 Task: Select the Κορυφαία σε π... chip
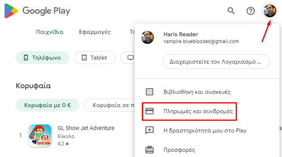click(110, 105)
